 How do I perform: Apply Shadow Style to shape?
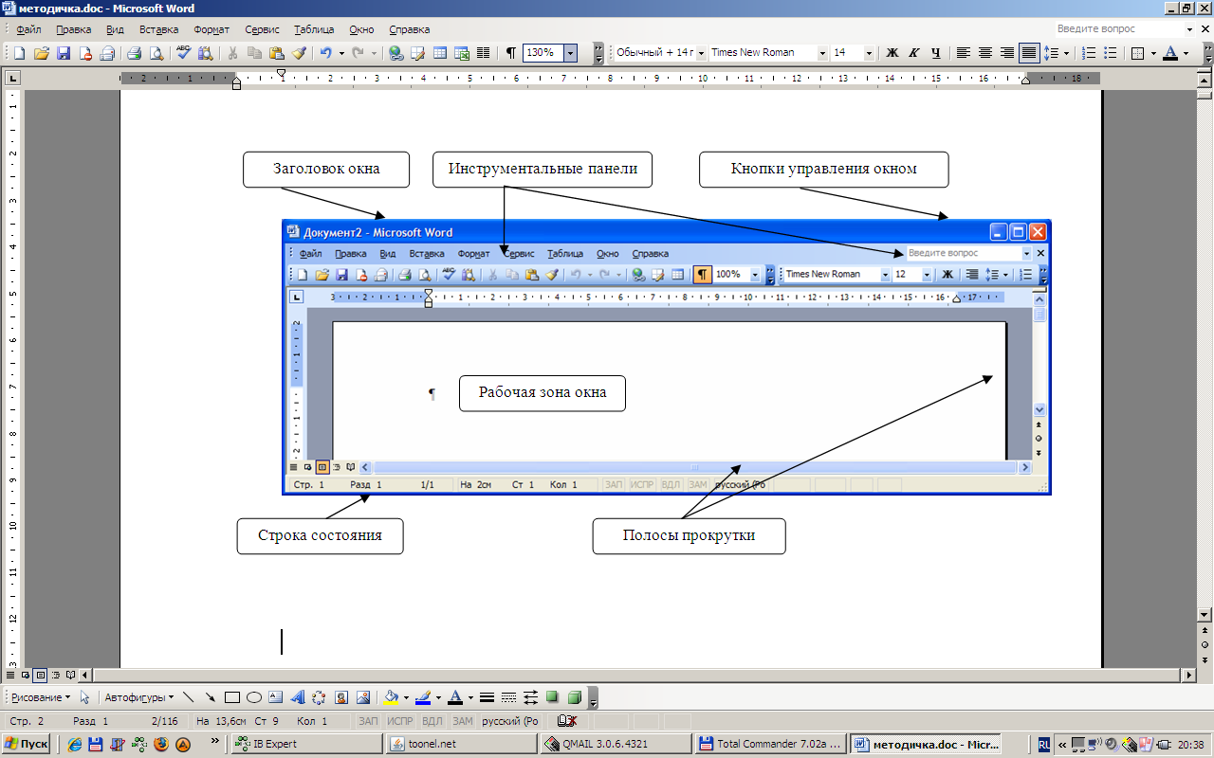552,697
